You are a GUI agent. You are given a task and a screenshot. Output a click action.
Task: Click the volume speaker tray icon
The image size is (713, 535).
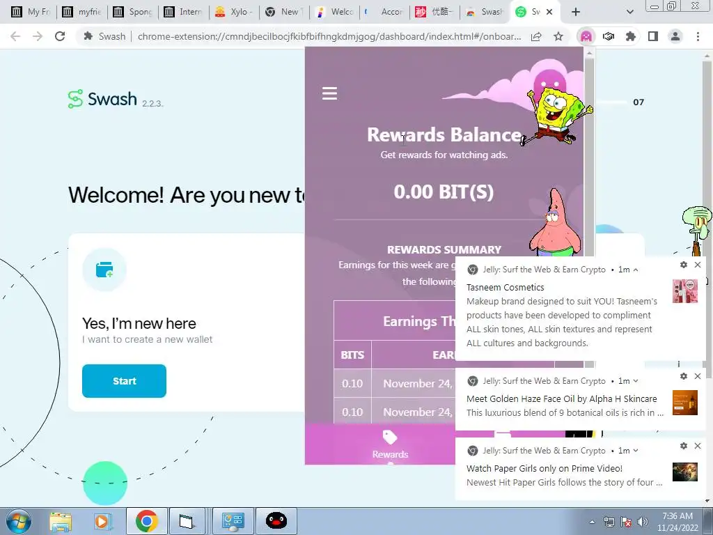pyautogui.click(x=643, y=522)
